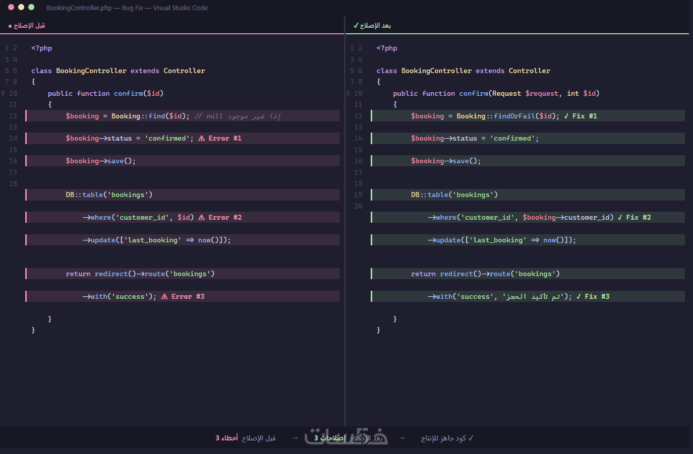Click the Fix #2 label
Screen dimensions: 693x454
639,218
